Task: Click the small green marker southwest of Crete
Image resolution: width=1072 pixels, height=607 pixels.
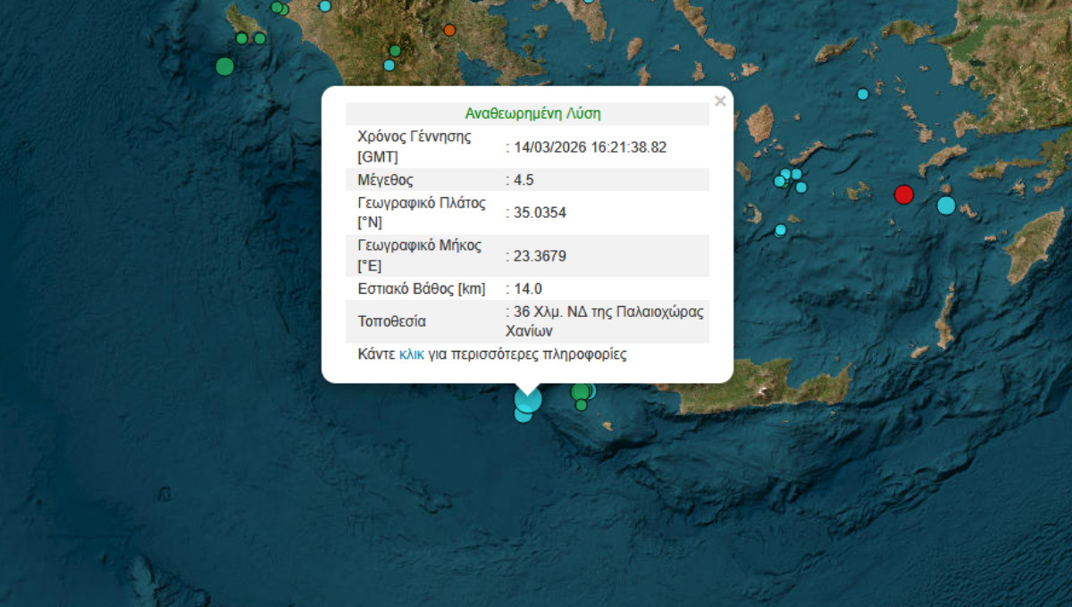Action: (x=582, y=405)
